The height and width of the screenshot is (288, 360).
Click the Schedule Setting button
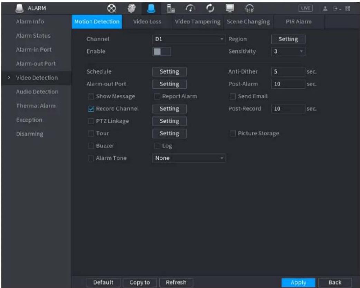coord(169,71)
